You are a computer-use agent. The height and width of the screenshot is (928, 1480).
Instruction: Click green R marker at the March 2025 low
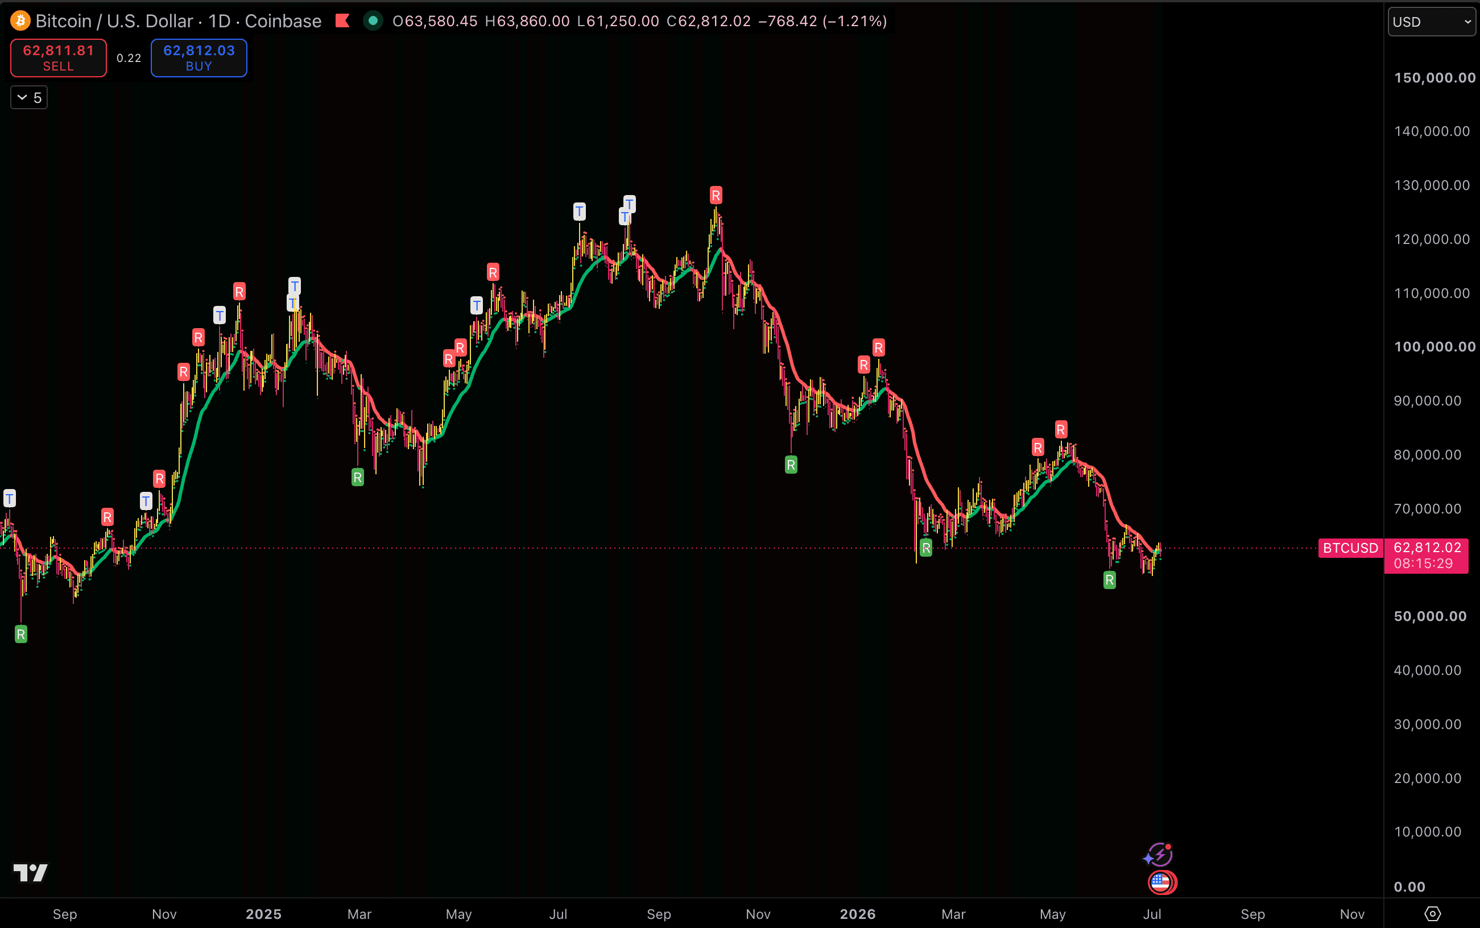coord(358,477)
